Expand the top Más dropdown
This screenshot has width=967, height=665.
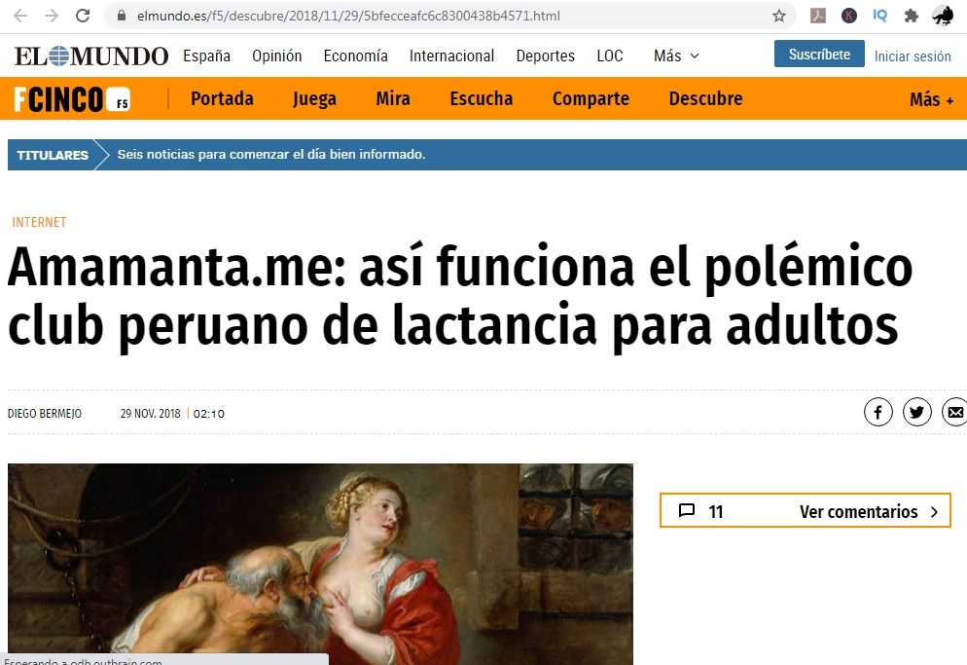(676, 56)
